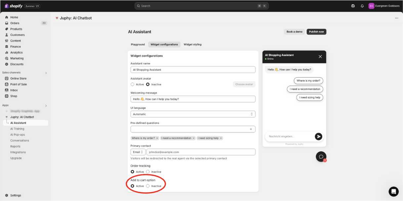Open the Sidekick icon in top bar

click(353, 6)
